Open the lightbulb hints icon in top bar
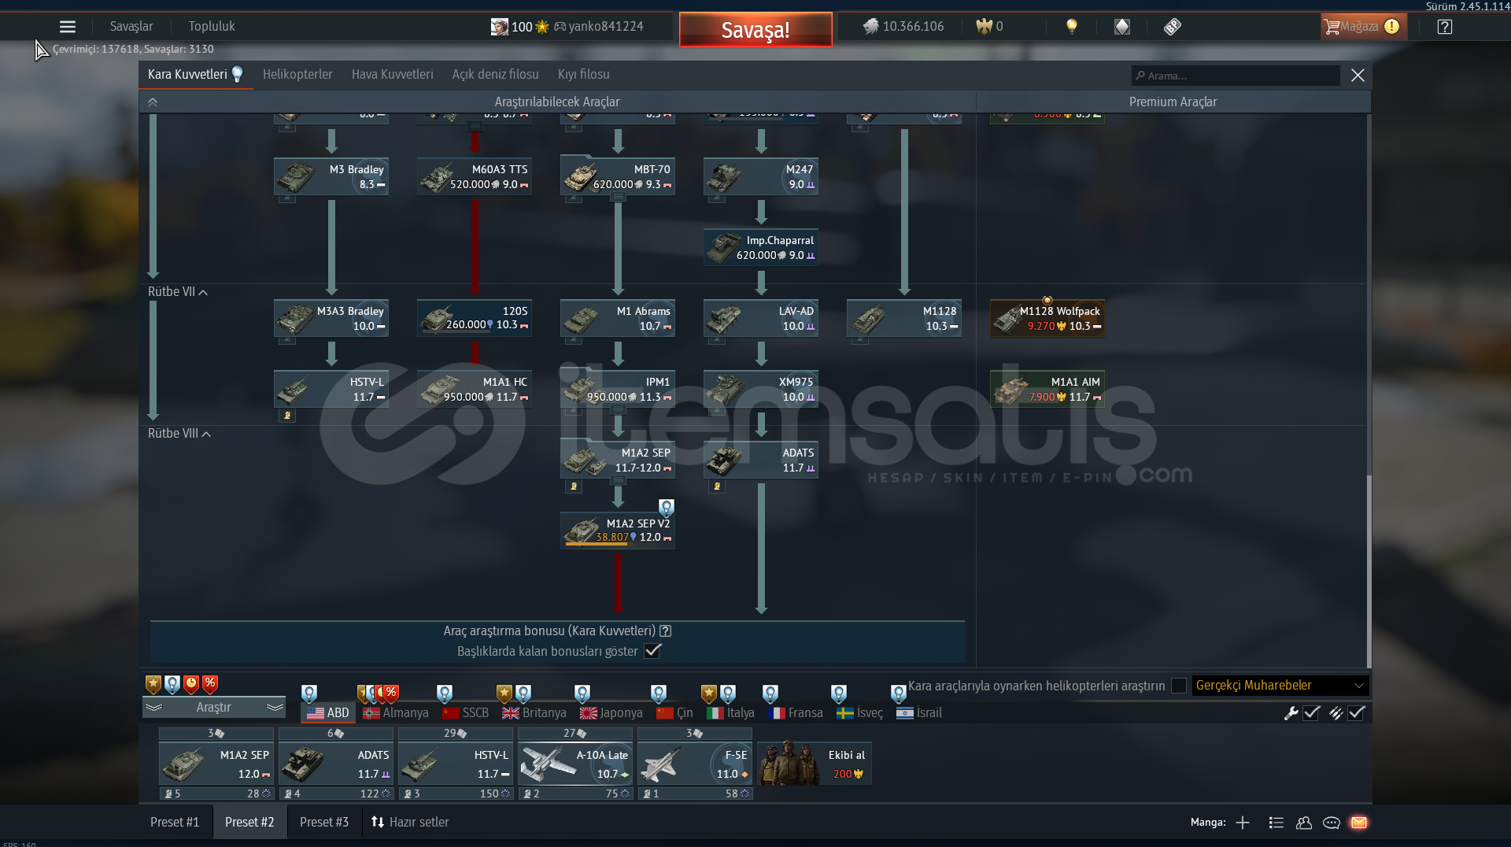1511x847 pixels. (1071, 27)
